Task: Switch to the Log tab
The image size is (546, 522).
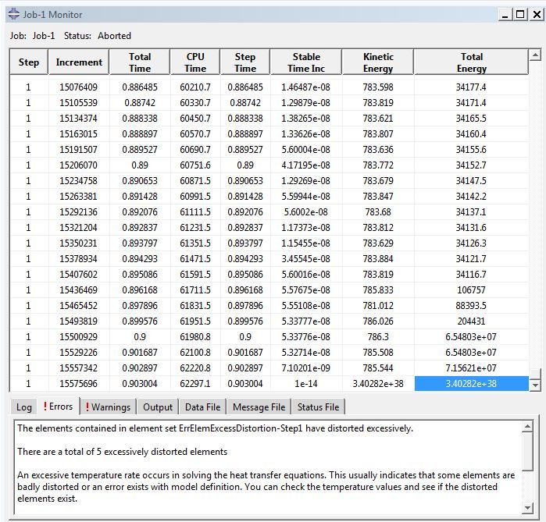Action: [x=24, y=407]
